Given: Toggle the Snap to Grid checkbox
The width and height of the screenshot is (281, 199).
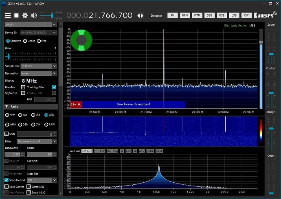Looking at the screenshot, I should pyautogui.click(x=7, y=180).
